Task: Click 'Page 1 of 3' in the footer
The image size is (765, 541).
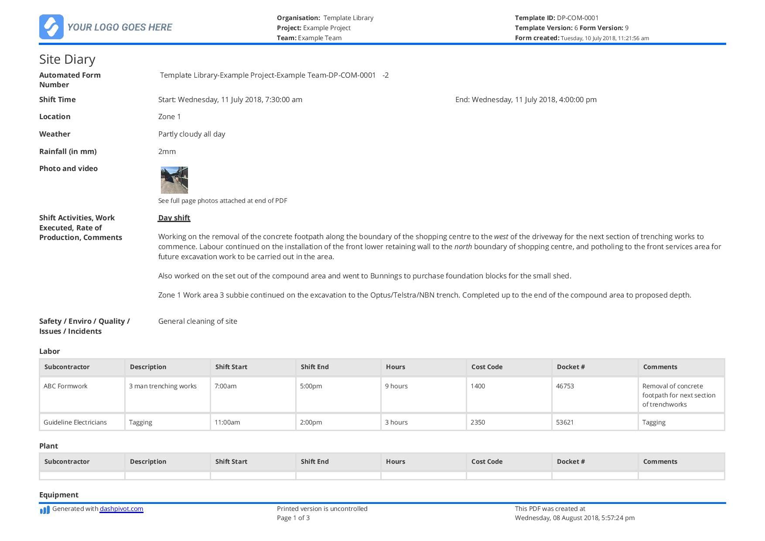Action: click(293, 518)
